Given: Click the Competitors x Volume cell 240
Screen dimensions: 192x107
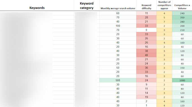Looking at the screenshot, I should [x=182, y=13].
